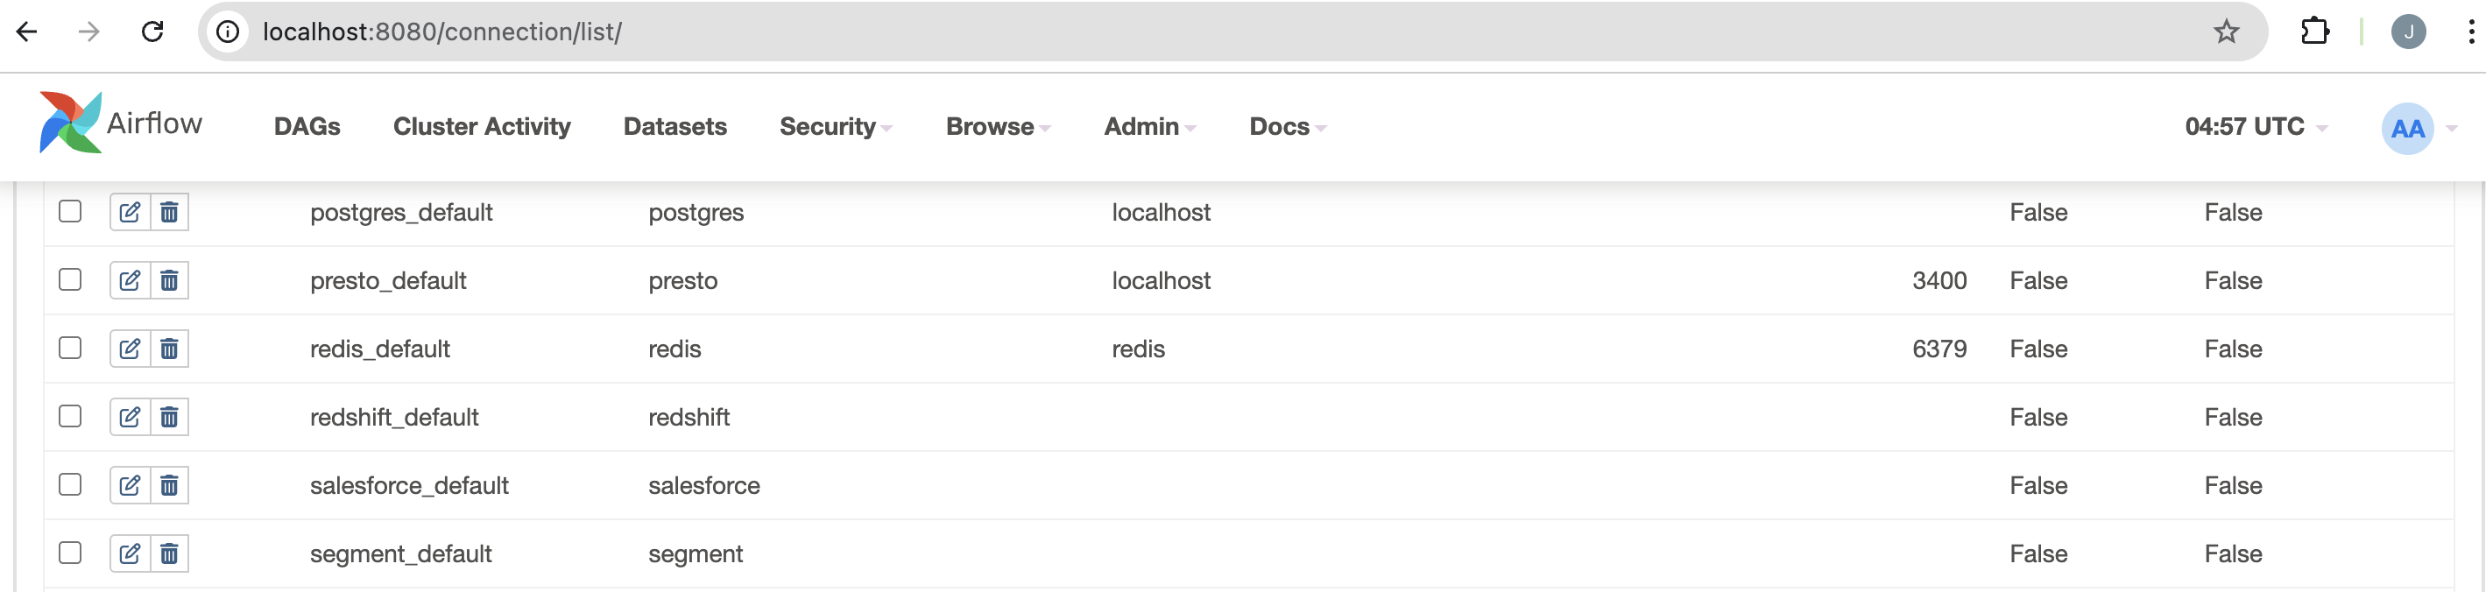The width and height of the screenshot is (2486, 592).
Task: Delete the redshift_default connection
Action: click(169, 418)
